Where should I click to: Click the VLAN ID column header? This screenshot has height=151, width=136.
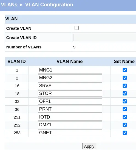click(16, 61)
